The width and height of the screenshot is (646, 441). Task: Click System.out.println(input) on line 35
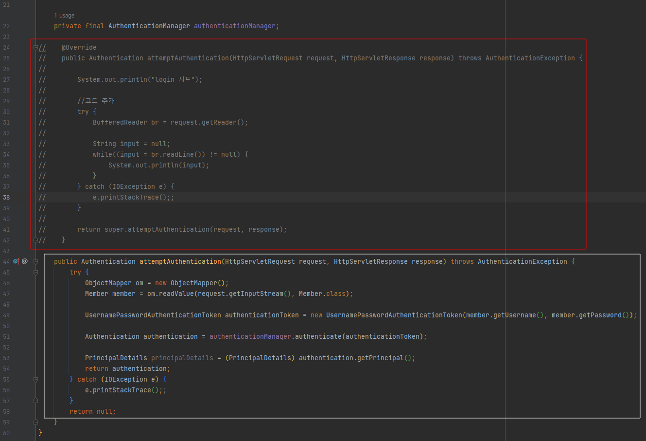click(157, 165)
